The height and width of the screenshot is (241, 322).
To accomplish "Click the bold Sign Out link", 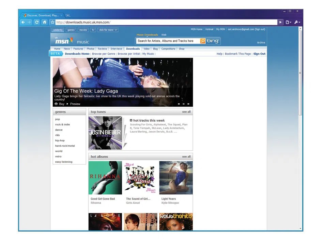I will click(x=259, y=54).
